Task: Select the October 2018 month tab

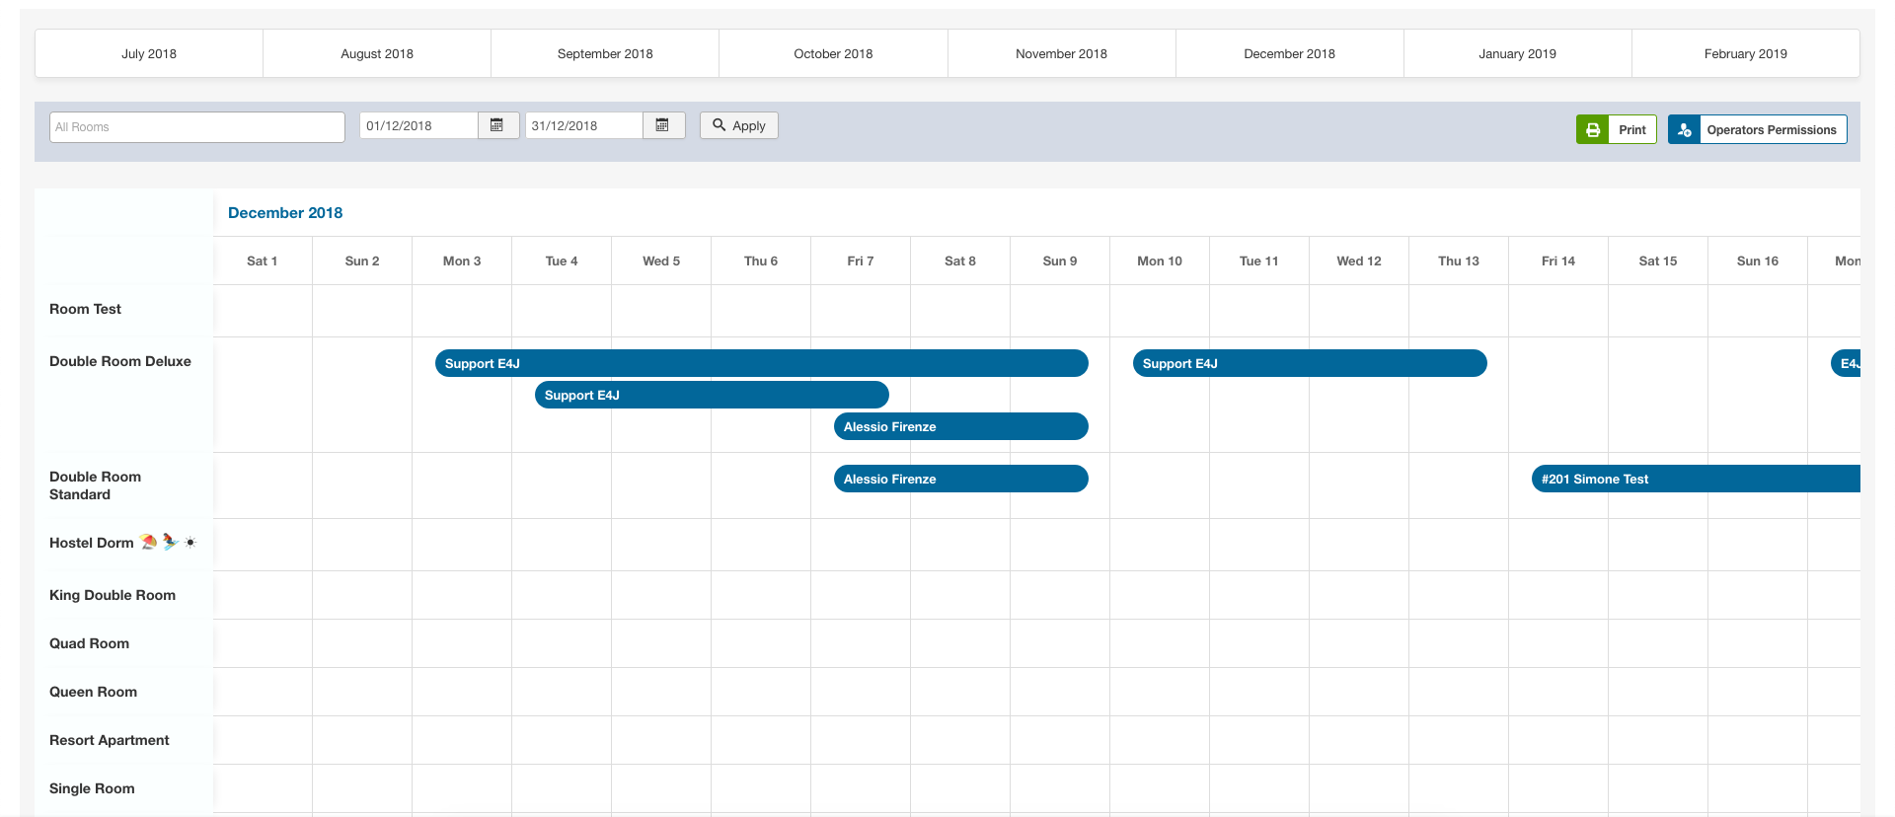Action: point(833,53)
